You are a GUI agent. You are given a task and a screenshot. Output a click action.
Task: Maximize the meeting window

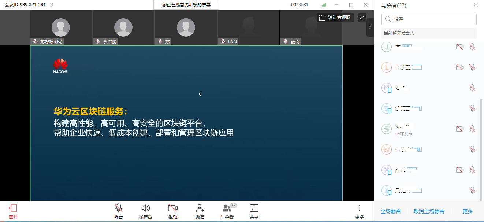pos(351,5)
